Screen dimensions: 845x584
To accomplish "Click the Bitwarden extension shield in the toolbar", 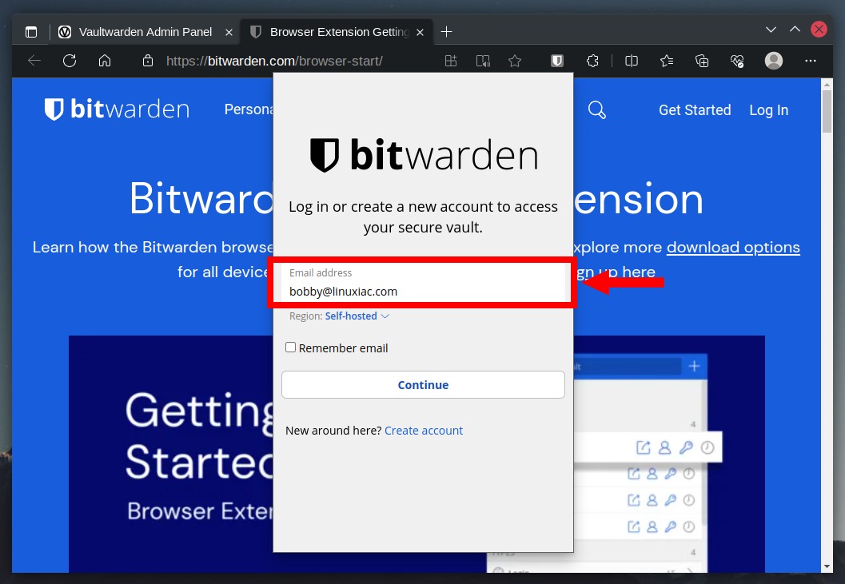I will (x=557, y=61).
